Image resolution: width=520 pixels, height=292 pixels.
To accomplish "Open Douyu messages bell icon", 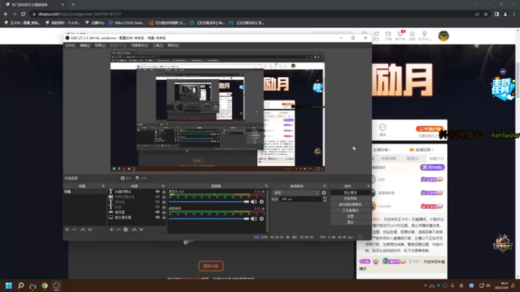I will pyautogui.click(x=412, y=34).
